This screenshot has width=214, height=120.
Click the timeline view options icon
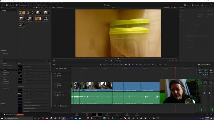pyautogui.click(x=54, y=64)
